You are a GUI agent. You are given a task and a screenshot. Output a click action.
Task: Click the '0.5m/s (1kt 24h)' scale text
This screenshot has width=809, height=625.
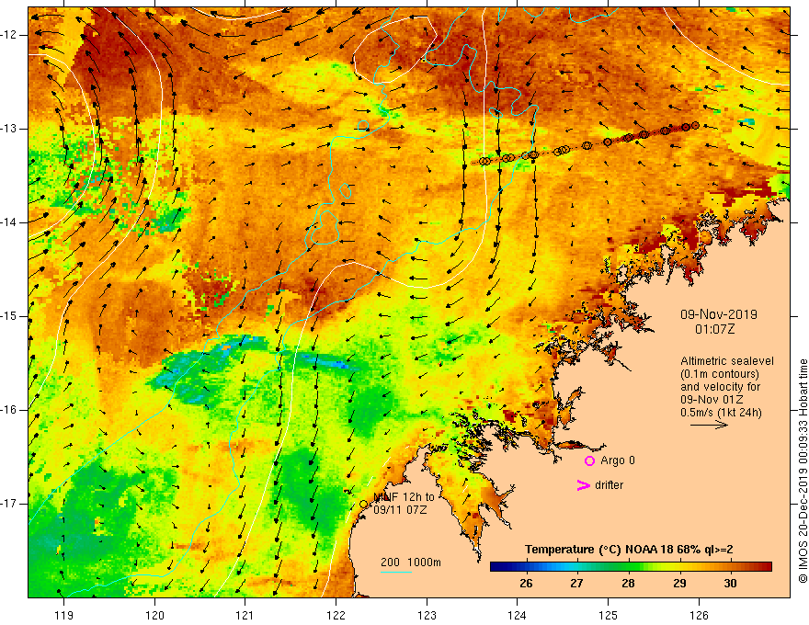click(721, 413)
